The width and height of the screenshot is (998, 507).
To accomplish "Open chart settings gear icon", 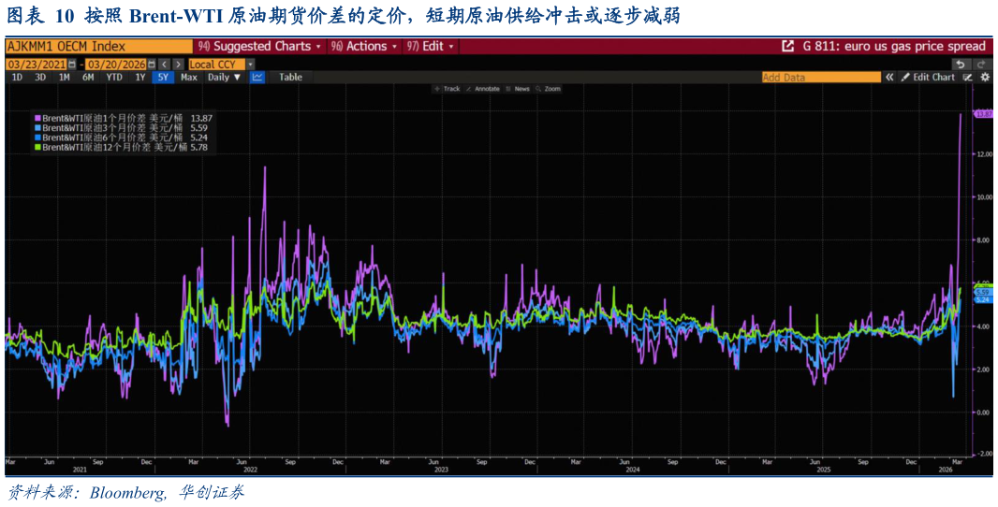I will [984, 77].
